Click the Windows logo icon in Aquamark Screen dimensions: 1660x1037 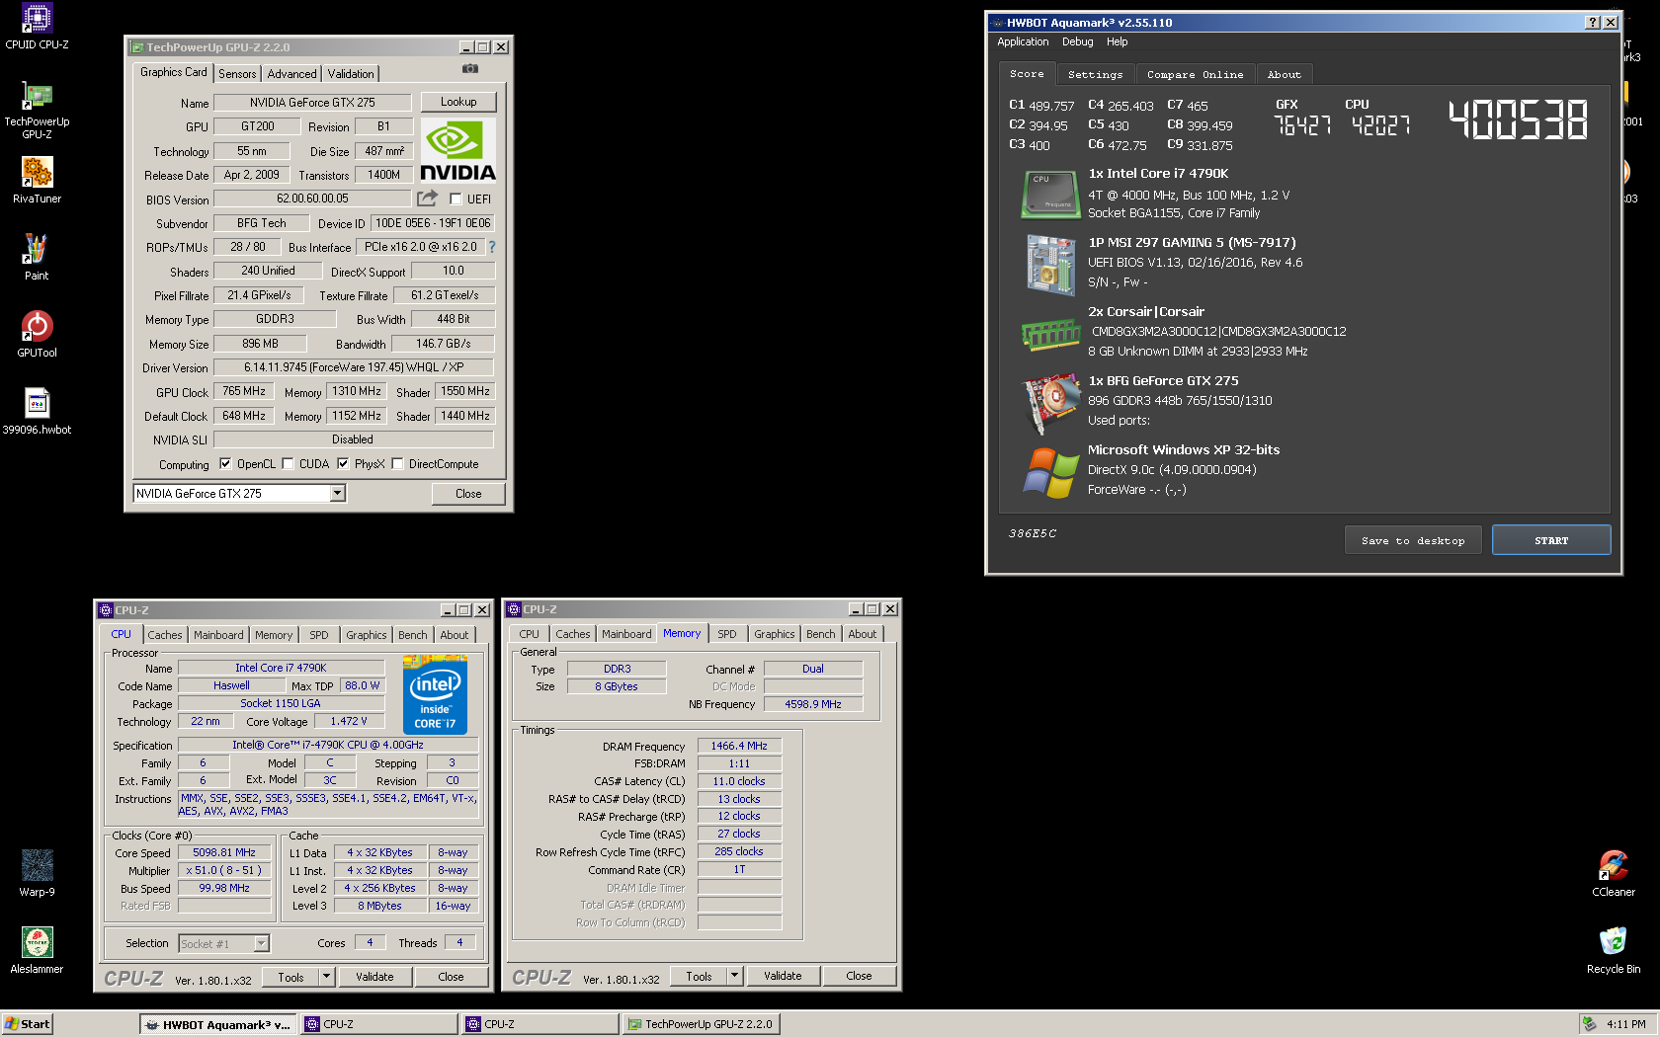pyautogui.click(x=1050, y=472)
